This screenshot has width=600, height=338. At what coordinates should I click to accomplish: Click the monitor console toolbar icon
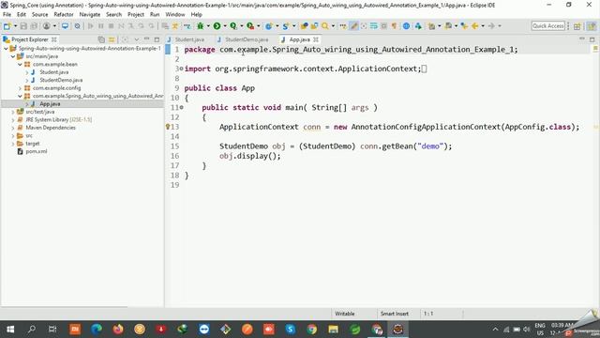65,26
